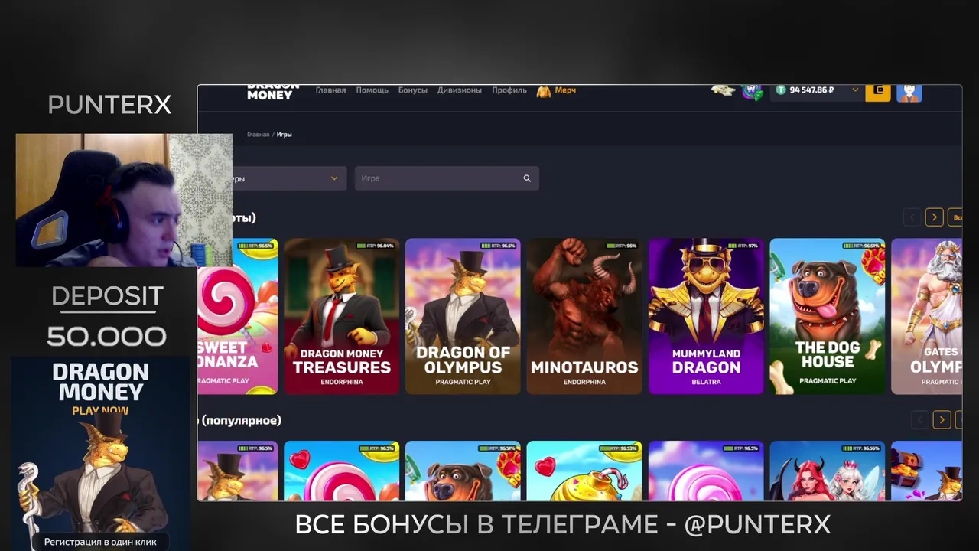This screenshot has width=979, height=551.
Task: Open the Помощь menu item
Action: [x=372, y=90]
